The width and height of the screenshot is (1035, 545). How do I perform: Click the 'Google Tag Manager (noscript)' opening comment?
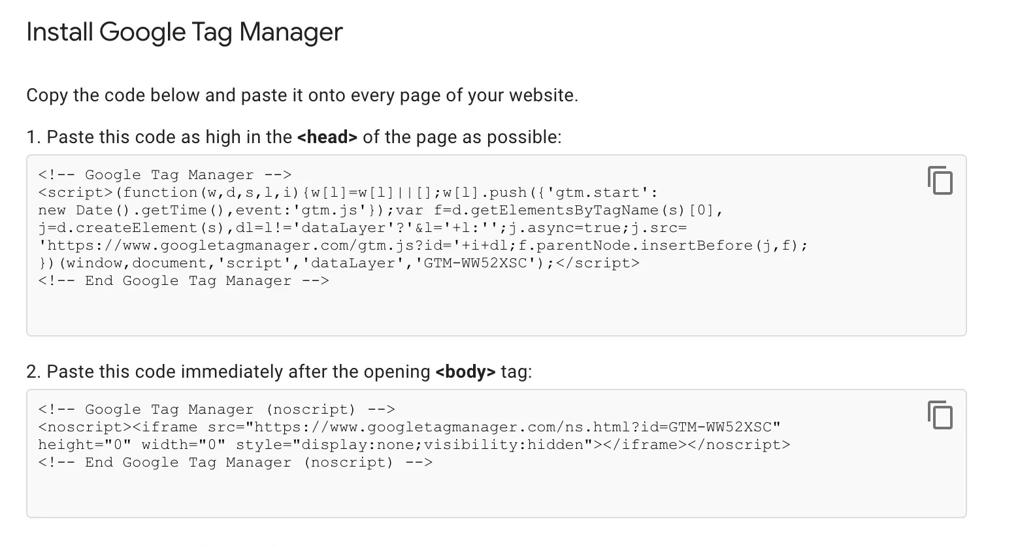pyautogui.click(x=216, y=409)
